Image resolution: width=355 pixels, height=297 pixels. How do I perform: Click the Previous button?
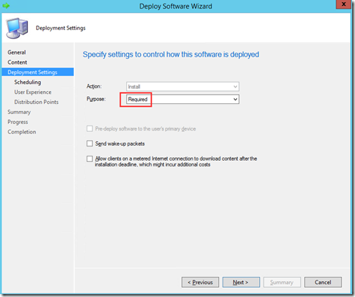point(200,283)
